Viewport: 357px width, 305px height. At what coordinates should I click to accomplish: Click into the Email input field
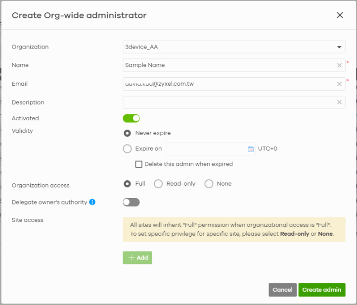(227, 84)
